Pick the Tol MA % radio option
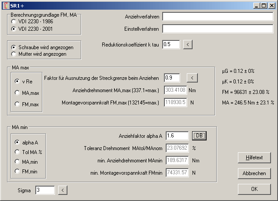 tap(17, 152)
